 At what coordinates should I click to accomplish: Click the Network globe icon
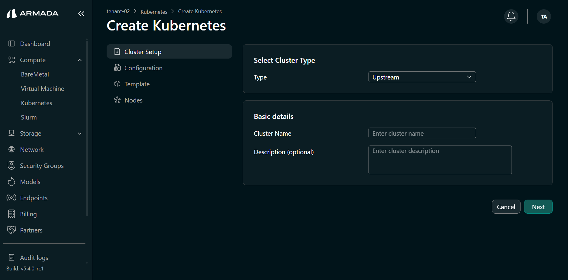(11, 149)
